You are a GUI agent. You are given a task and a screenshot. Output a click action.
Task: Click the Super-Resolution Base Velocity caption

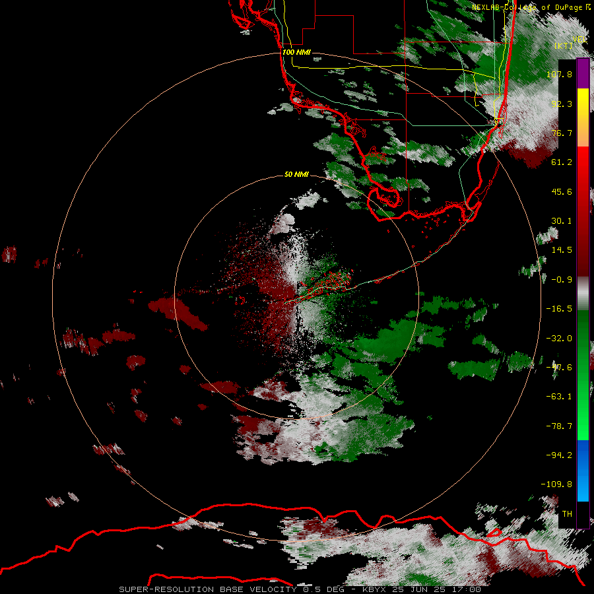click(x=300, y=589)
